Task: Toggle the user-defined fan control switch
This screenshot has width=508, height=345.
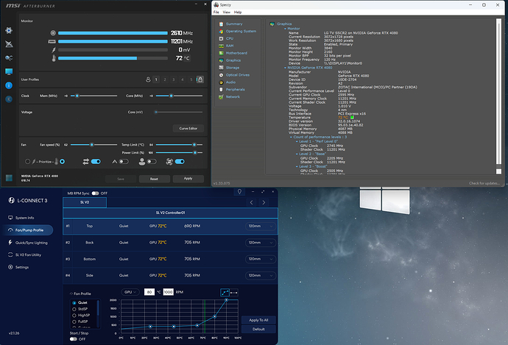Action: (x=152, y=162)
